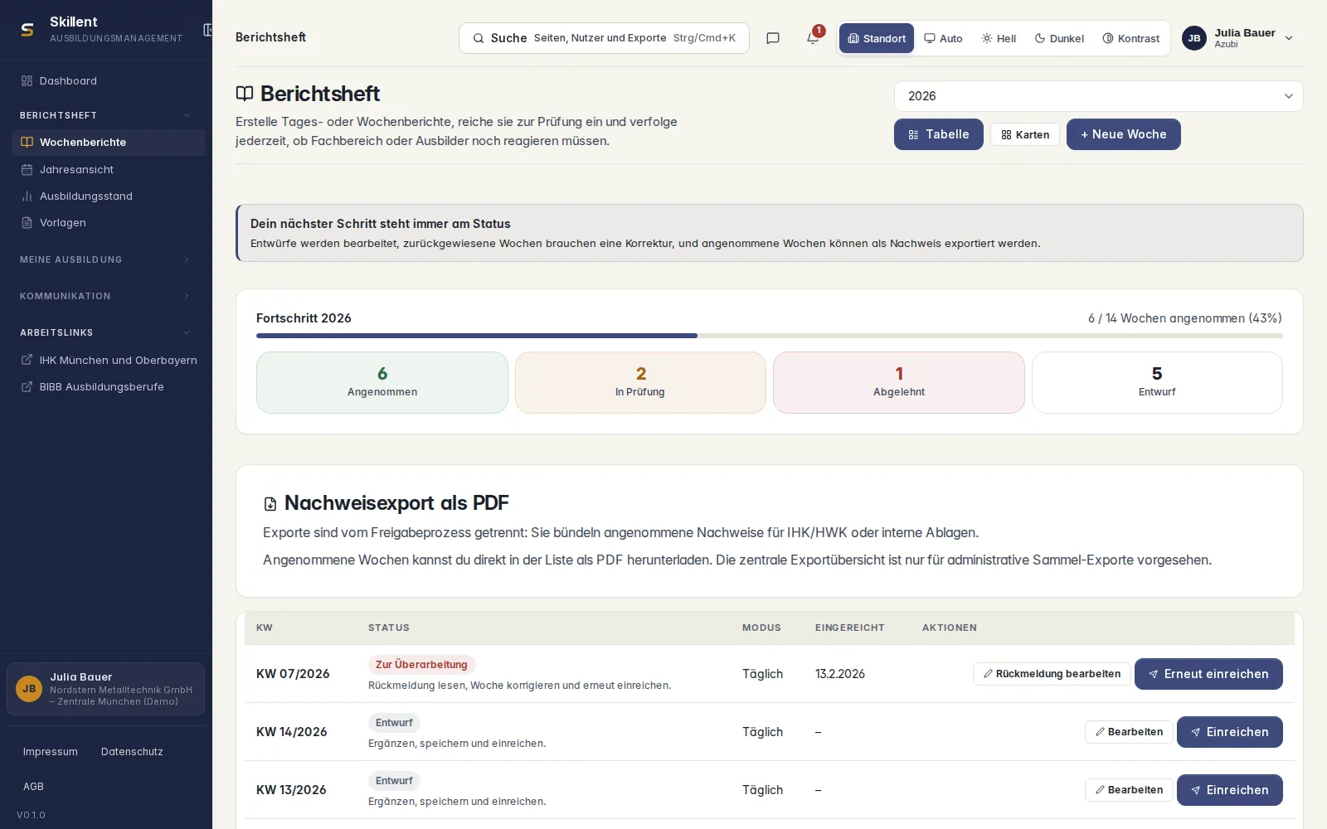The height and width of the screenshot is (829, 1327).
Task: Click the Fortschritt 2026 progress bar
Action: (x=770, y=336)
